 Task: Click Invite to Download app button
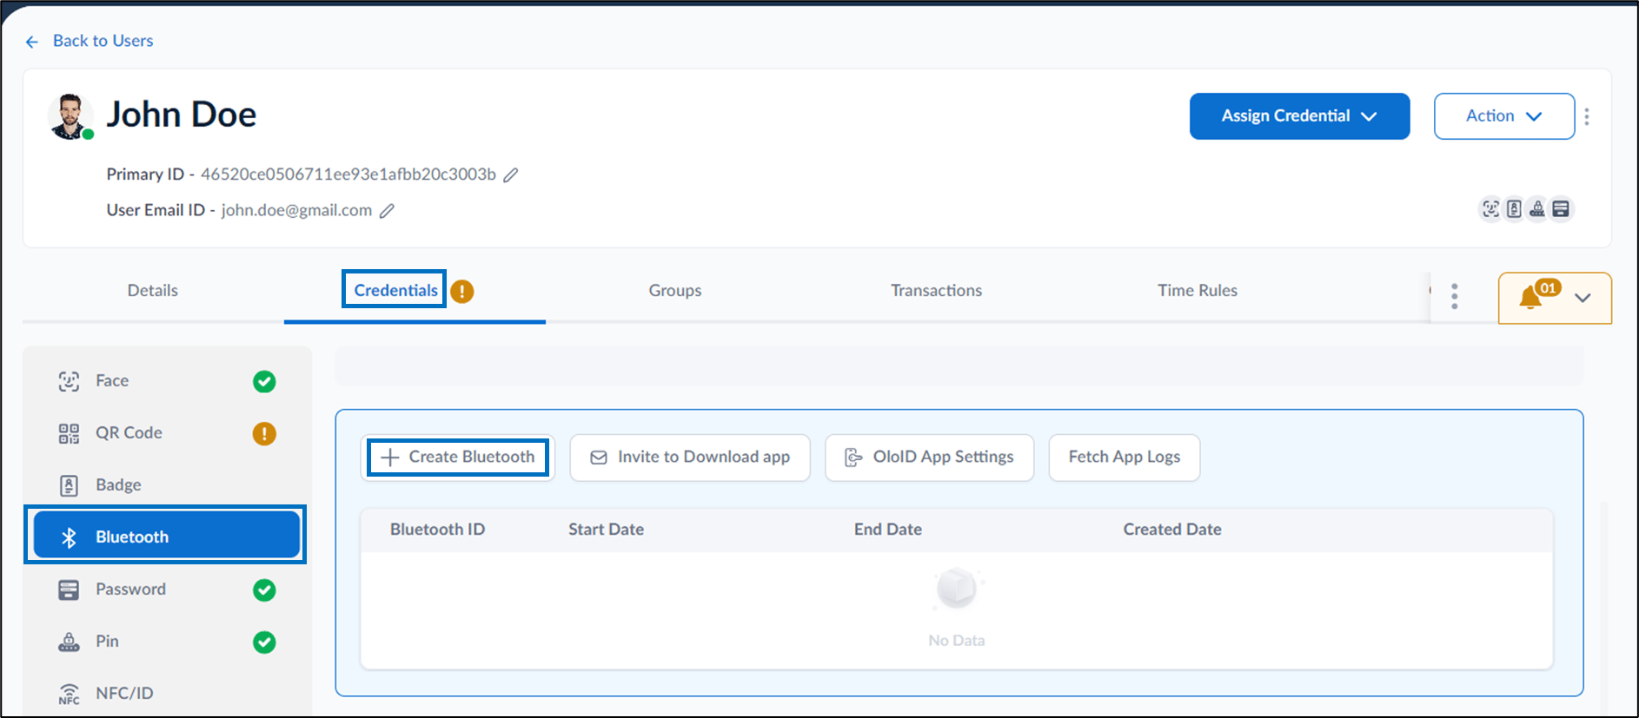[690, 458]
